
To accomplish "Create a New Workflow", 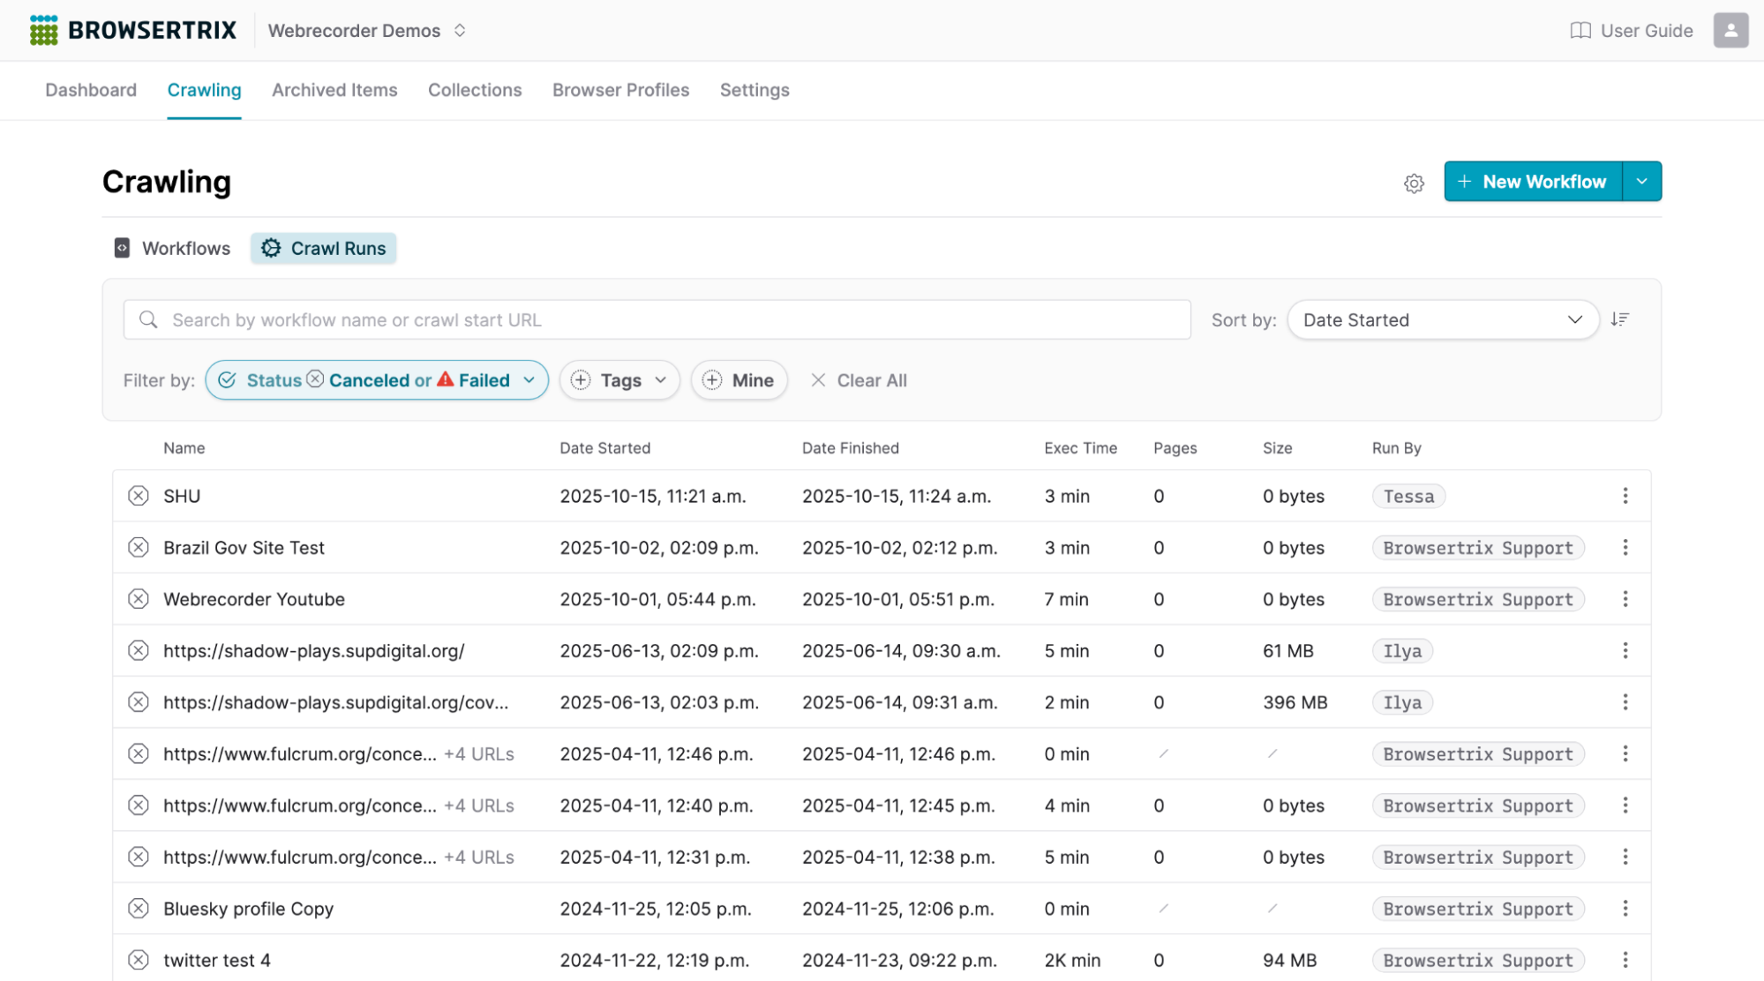I will click(1532, 181).
